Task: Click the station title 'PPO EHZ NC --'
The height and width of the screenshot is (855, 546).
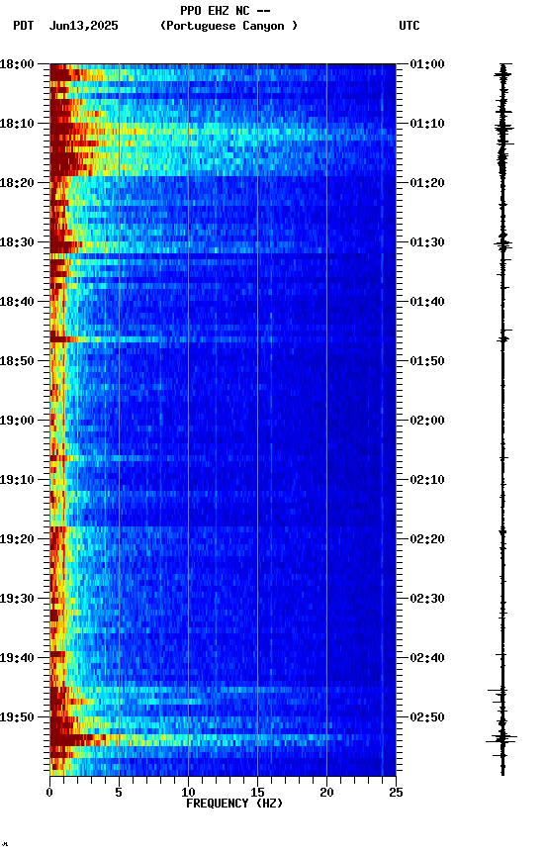Action: (226, 10)
